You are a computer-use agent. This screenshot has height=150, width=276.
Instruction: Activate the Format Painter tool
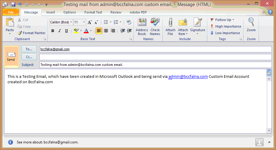31,33
